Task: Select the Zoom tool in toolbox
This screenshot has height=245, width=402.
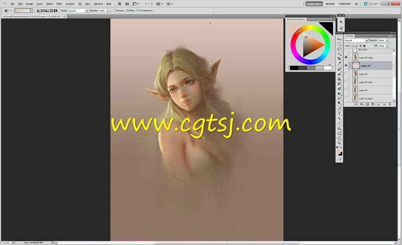Action: pyautogui.click(x=339, y=143)
